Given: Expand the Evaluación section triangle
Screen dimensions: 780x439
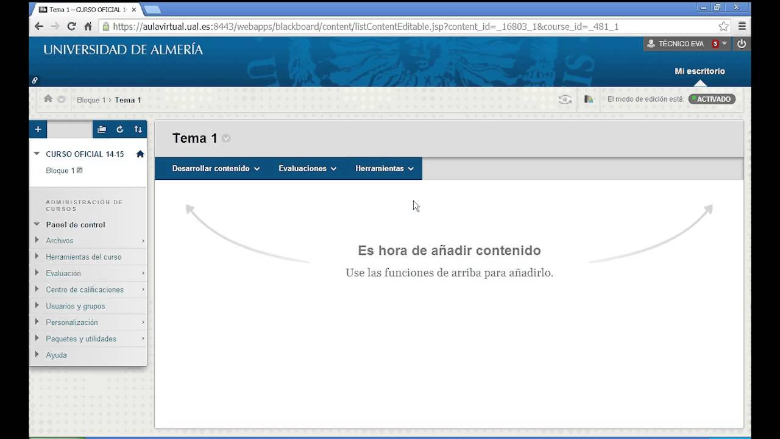Looking at the screenshot, I should point(37,273).
